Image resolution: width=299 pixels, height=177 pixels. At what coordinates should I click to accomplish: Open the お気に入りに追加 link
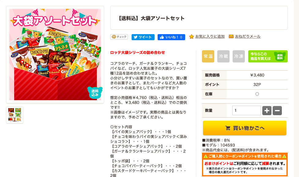[210, 37]
